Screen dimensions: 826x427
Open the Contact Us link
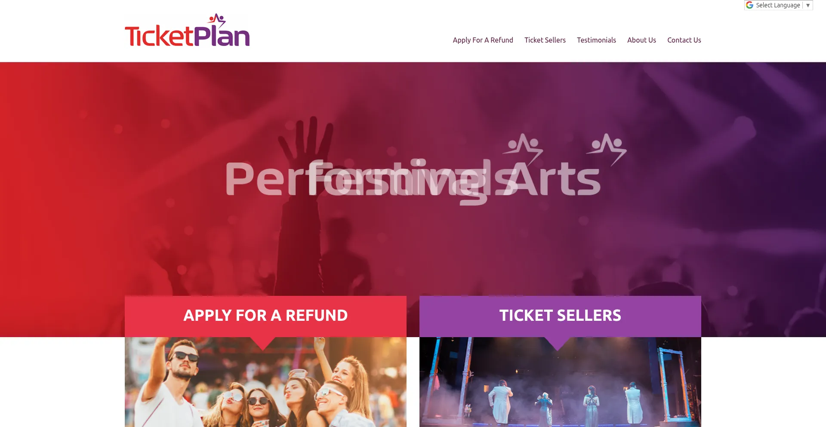click(x=684, y=40)
